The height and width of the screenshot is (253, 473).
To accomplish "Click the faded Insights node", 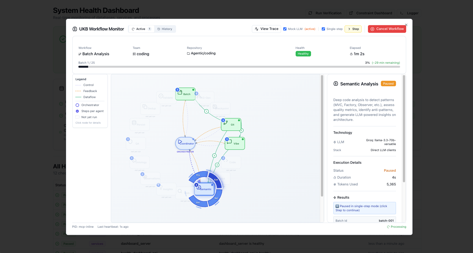I will click(x=166, y=189).
